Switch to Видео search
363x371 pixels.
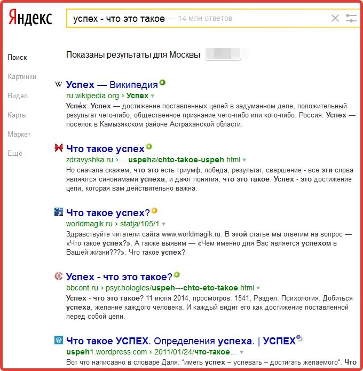(18, 96)
